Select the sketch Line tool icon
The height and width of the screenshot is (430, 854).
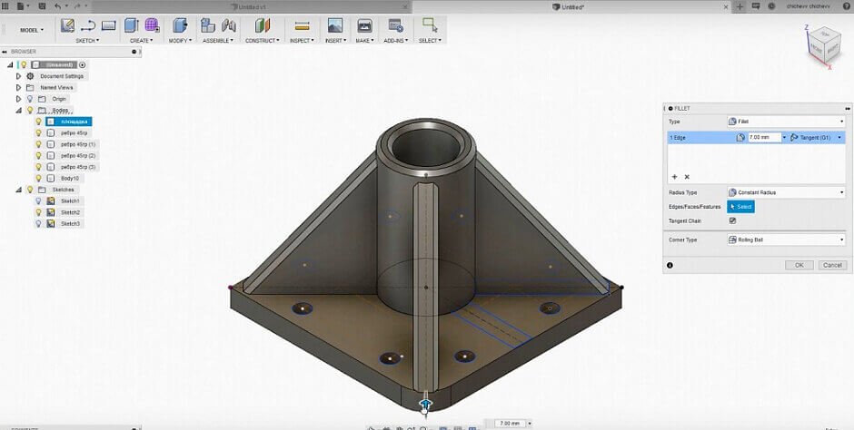88,25
